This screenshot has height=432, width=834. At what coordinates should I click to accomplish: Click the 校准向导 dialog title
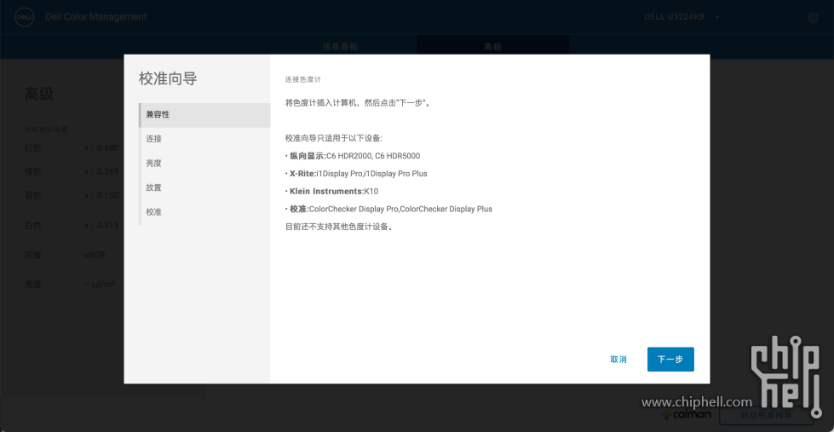pyautogui.click(x=168, y=78)
